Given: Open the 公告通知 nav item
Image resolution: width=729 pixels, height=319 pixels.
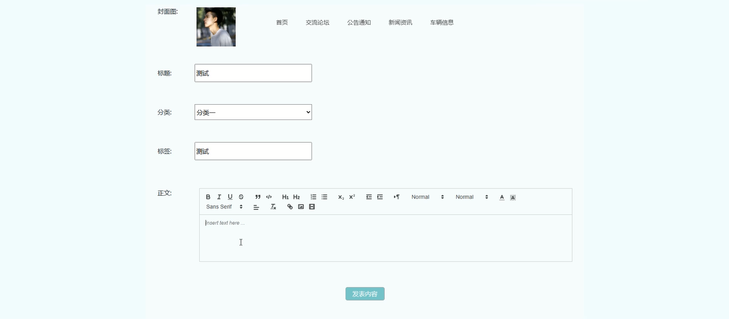Looking at the screenshot, I should click(359, 22).
